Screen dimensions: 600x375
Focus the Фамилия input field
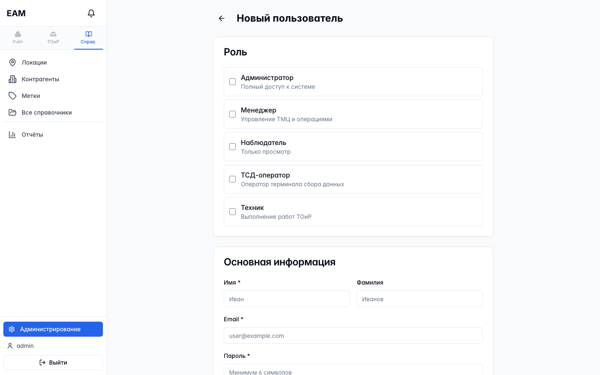(x=420, y=299)
